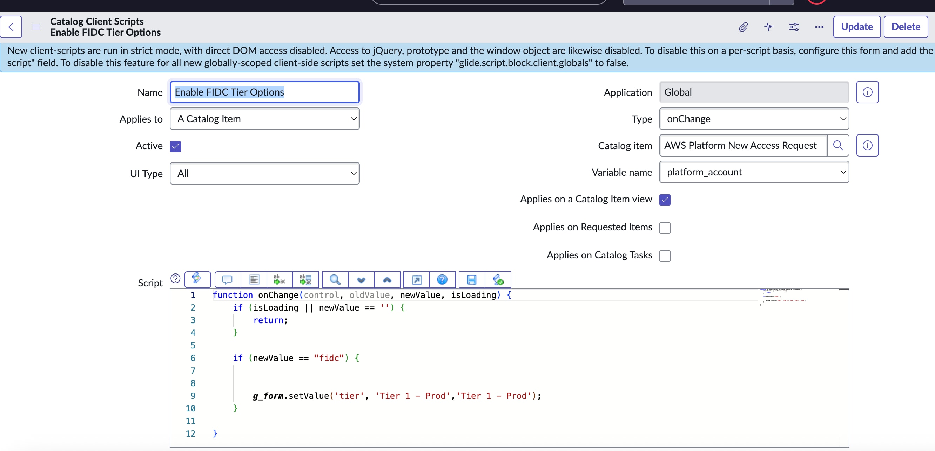Image resolution: width=935 pixels, height=451 pixels.
Task: Toggle full screen script editor
Action: pyautogui.click(x=417, y=280)
